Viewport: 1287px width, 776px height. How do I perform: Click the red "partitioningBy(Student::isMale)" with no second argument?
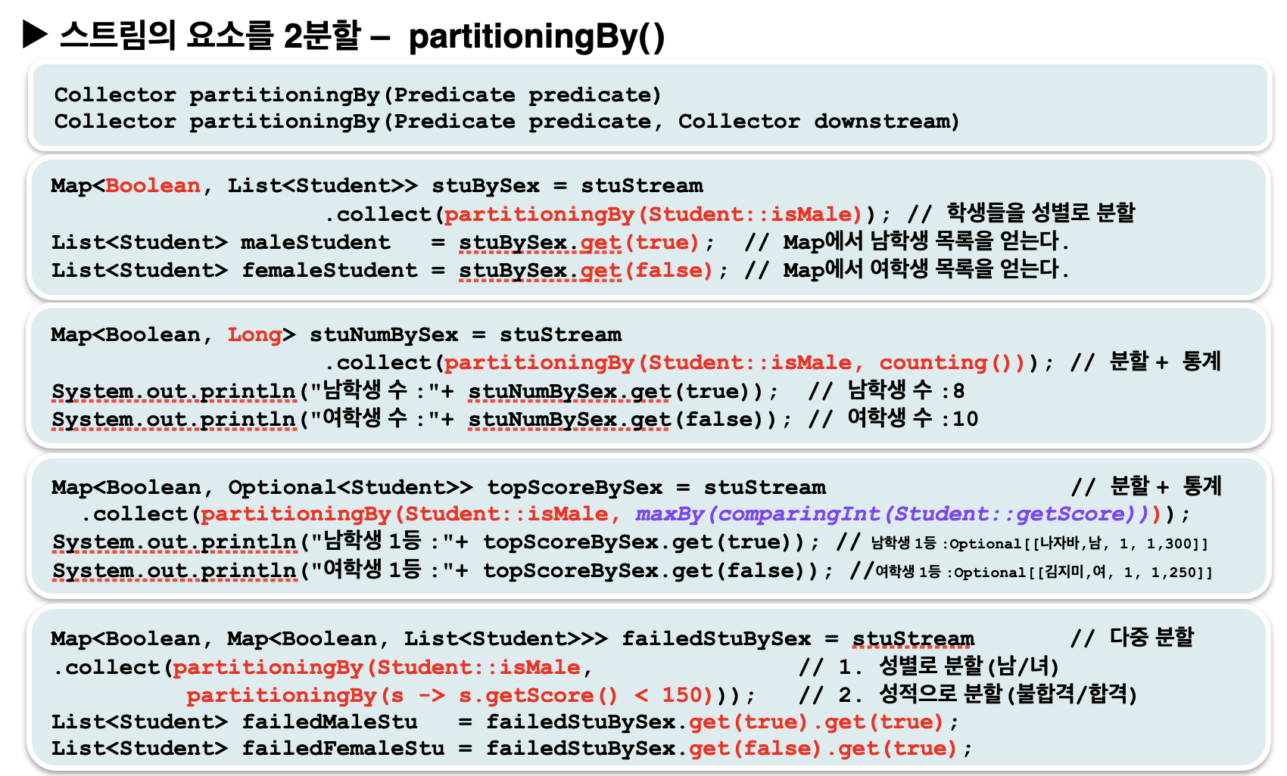(x=653, y=215)
